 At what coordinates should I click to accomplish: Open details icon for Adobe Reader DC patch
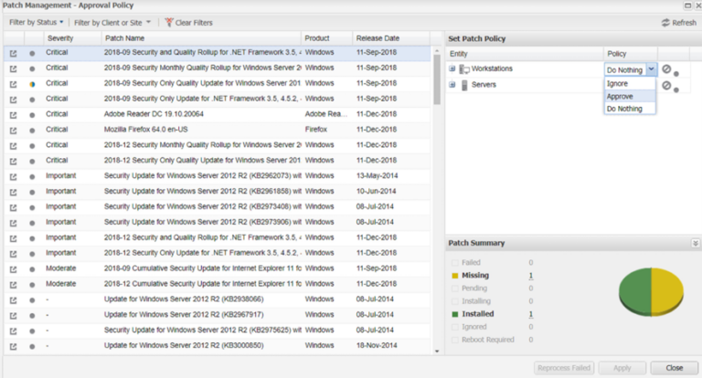click(13, 114)
